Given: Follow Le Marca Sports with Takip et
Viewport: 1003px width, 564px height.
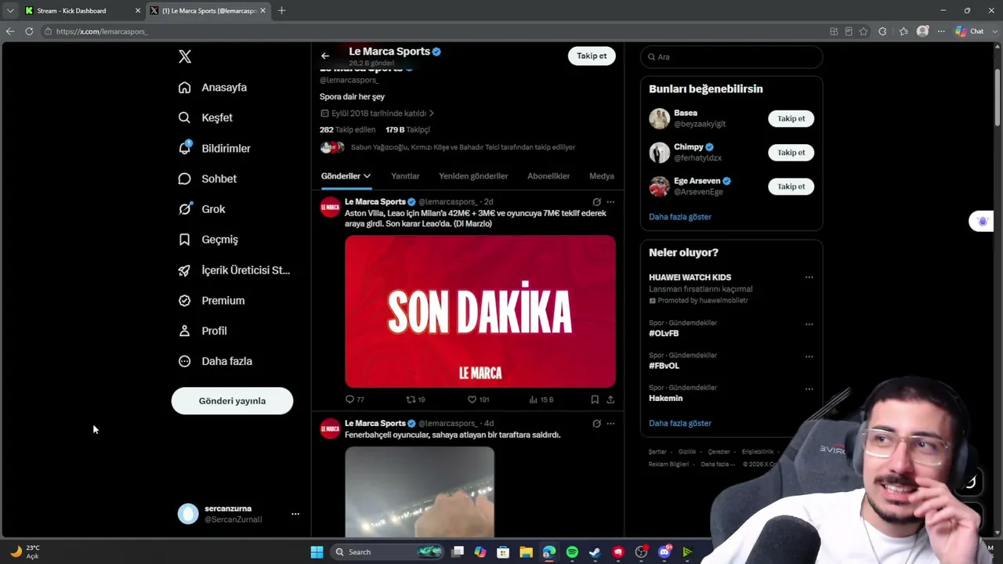Looking at the screenshot, I should (592, 56).
